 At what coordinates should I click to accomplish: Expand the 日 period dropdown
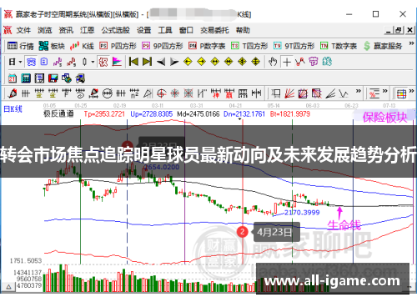point(20,62)
